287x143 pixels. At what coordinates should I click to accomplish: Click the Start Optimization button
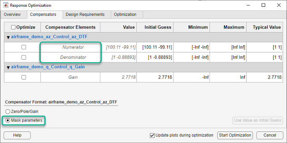pyautogui.click(x=235, y=135)
